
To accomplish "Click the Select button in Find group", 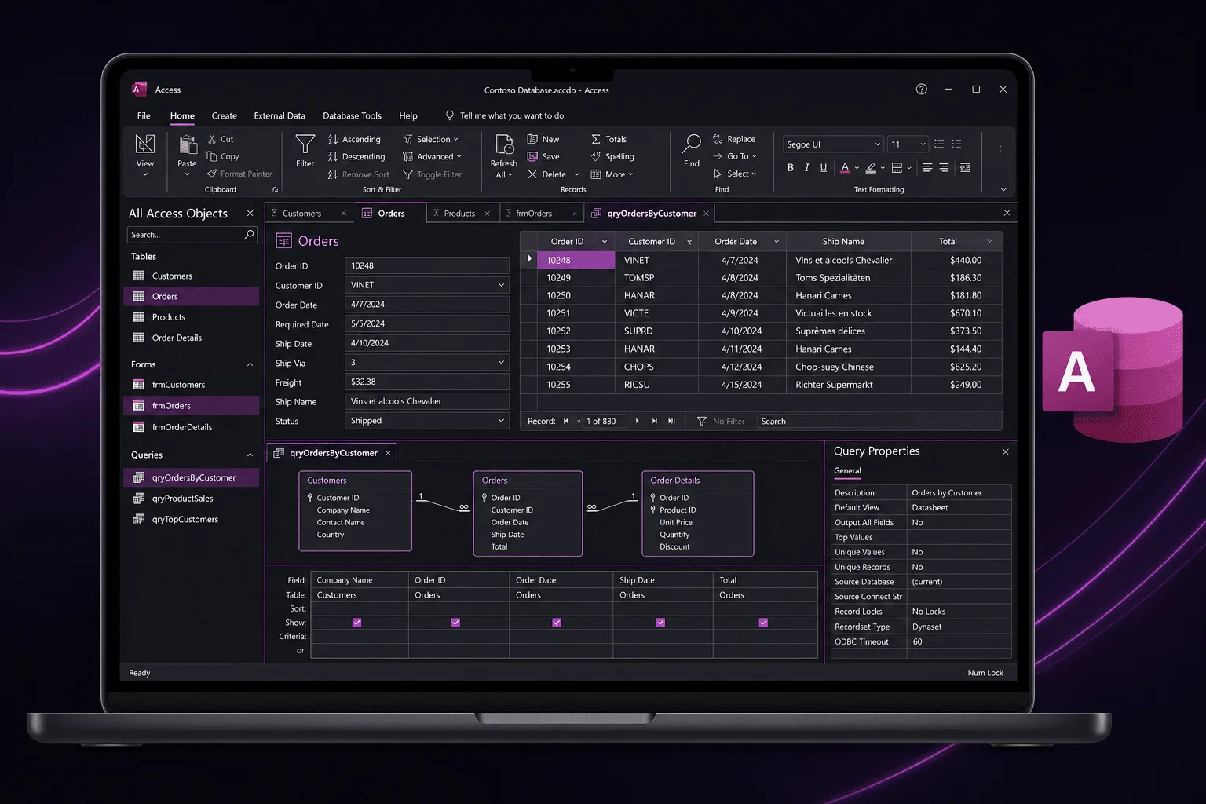I will tap(735, 174).
